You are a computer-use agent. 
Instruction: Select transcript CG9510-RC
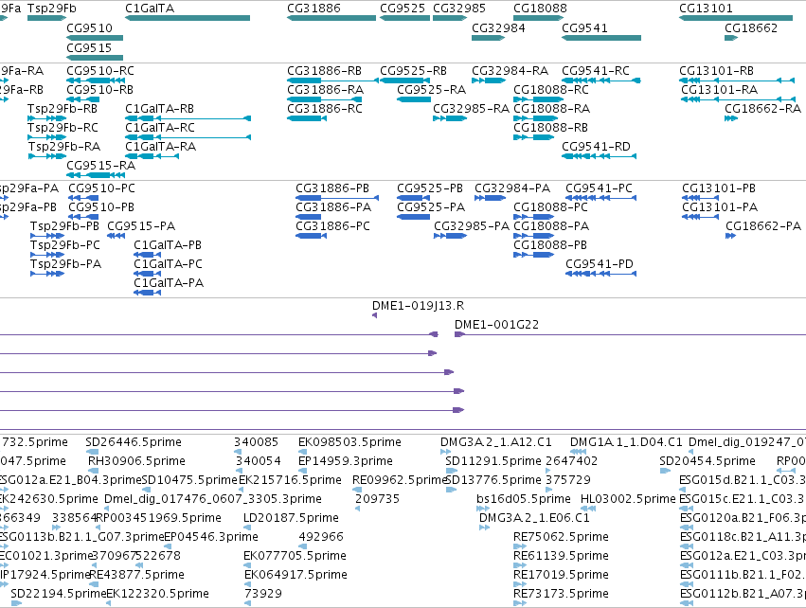coord(96,80)
